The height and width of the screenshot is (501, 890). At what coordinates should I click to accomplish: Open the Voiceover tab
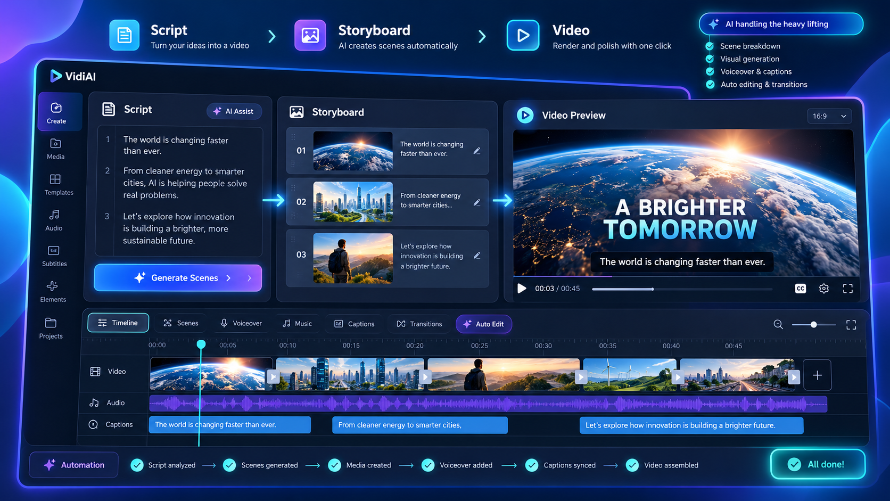pyautogui.click(x=241, y=323)
